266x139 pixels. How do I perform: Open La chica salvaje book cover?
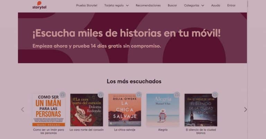tap(125, 110)
